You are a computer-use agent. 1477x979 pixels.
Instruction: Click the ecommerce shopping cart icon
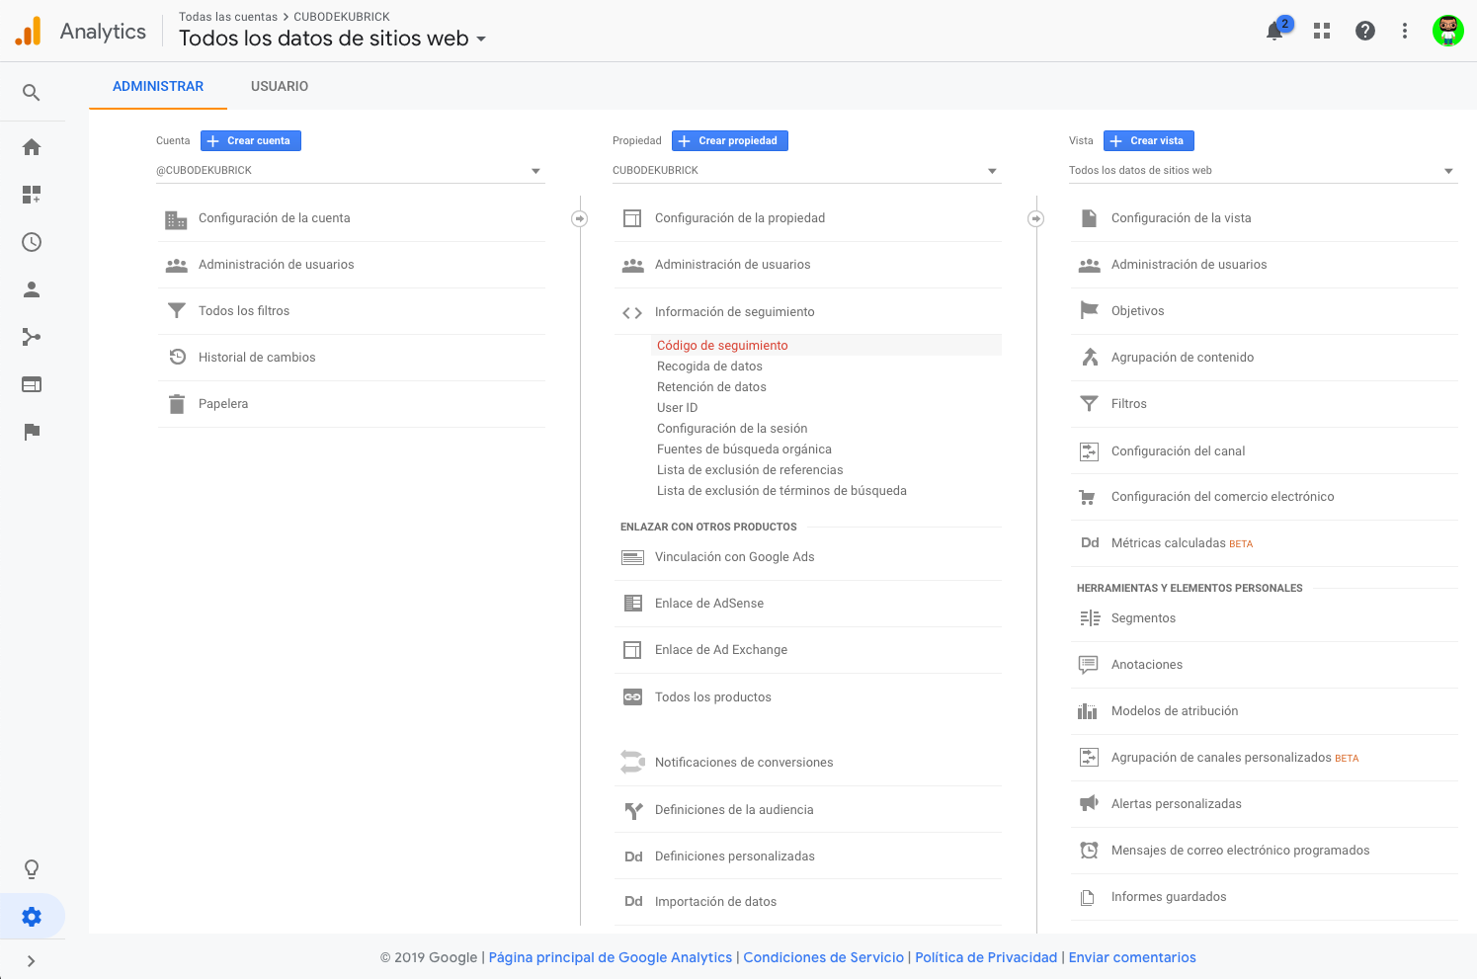click(x=1088, y=497)
